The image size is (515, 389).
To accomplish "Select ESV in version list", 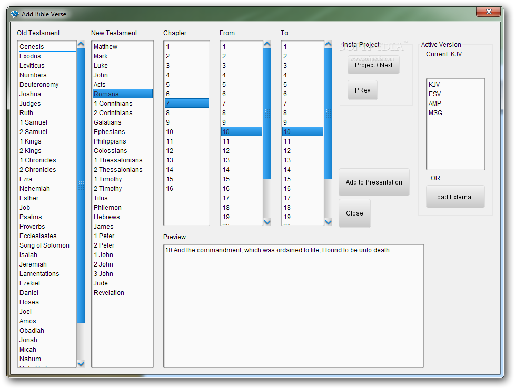I will 455,94.
